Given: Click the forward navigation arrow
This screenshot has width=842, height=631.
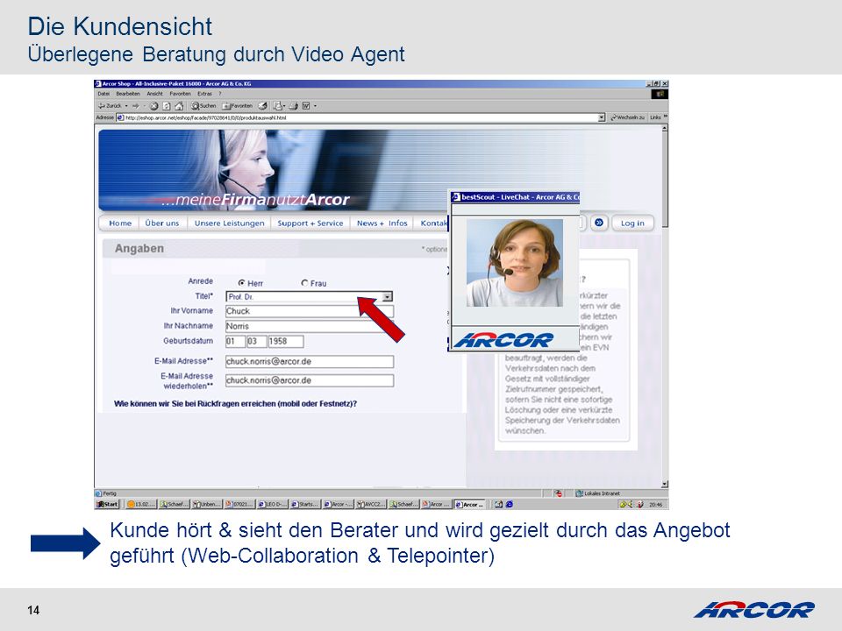Looking at the screenshot, I should 136,106.
